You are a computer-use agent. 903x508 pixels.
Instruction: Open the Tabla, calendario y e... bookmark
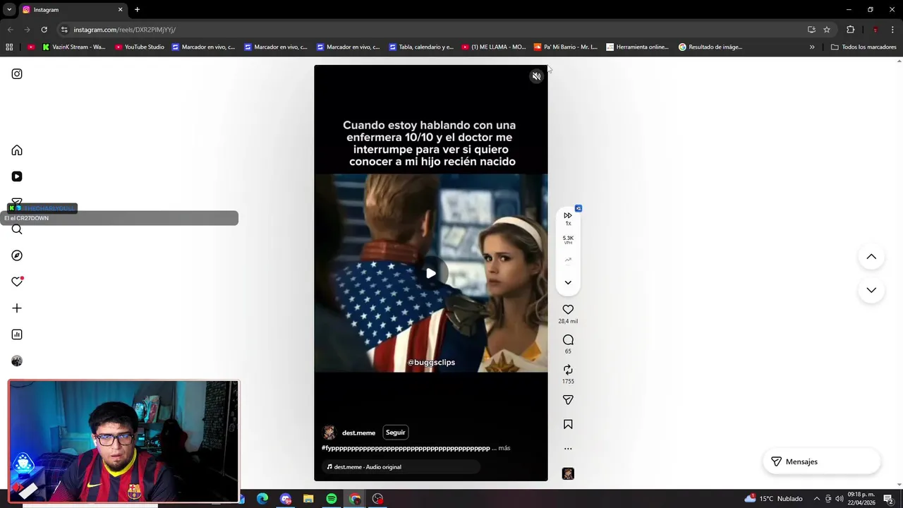pyautogui.click(x=421, y=47)
